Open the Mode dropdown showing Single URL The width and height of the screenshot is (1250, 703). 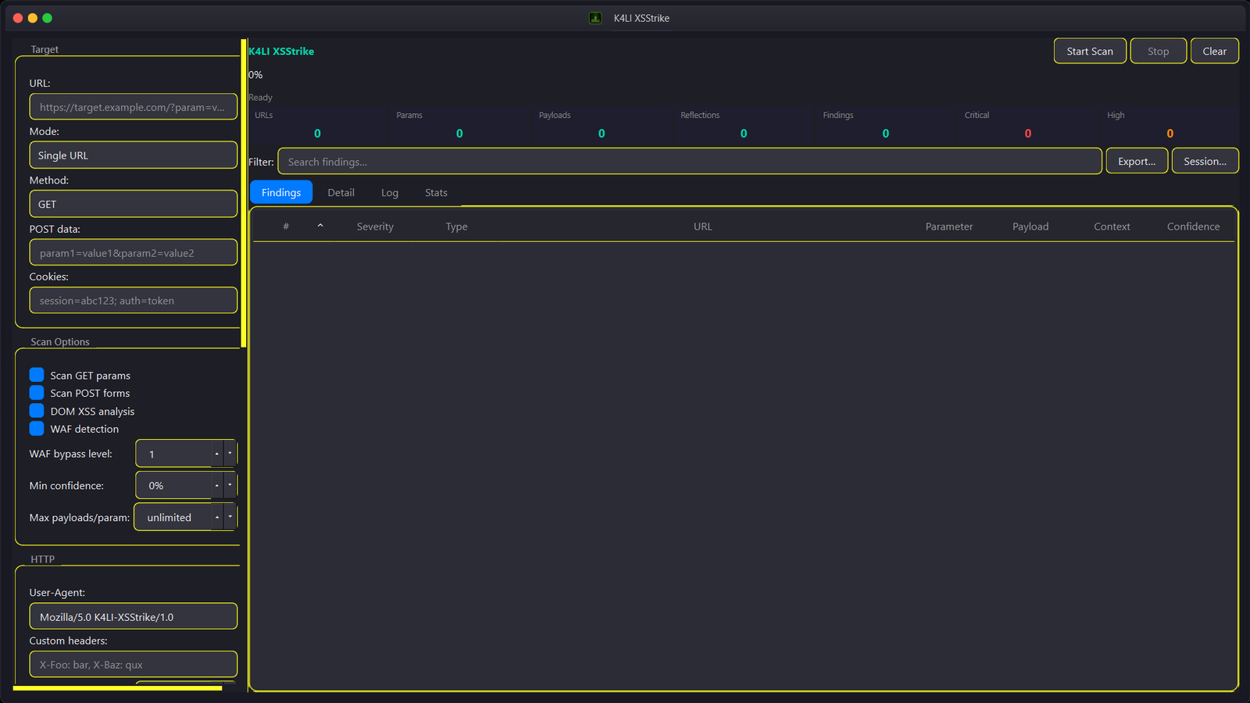coord(134,155)
